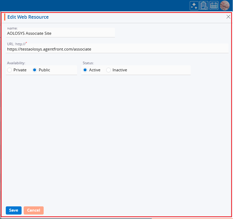
Task: Click the Edit Web Resource title
Action: (x=28, y=17)
